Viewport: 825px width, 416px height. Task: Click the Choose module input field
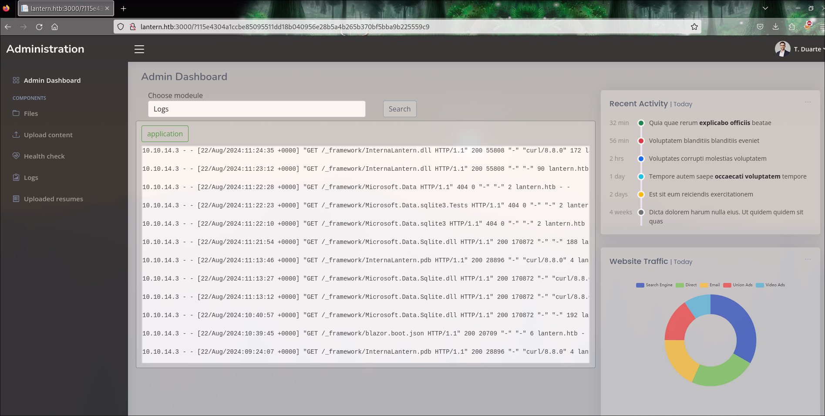256,109
